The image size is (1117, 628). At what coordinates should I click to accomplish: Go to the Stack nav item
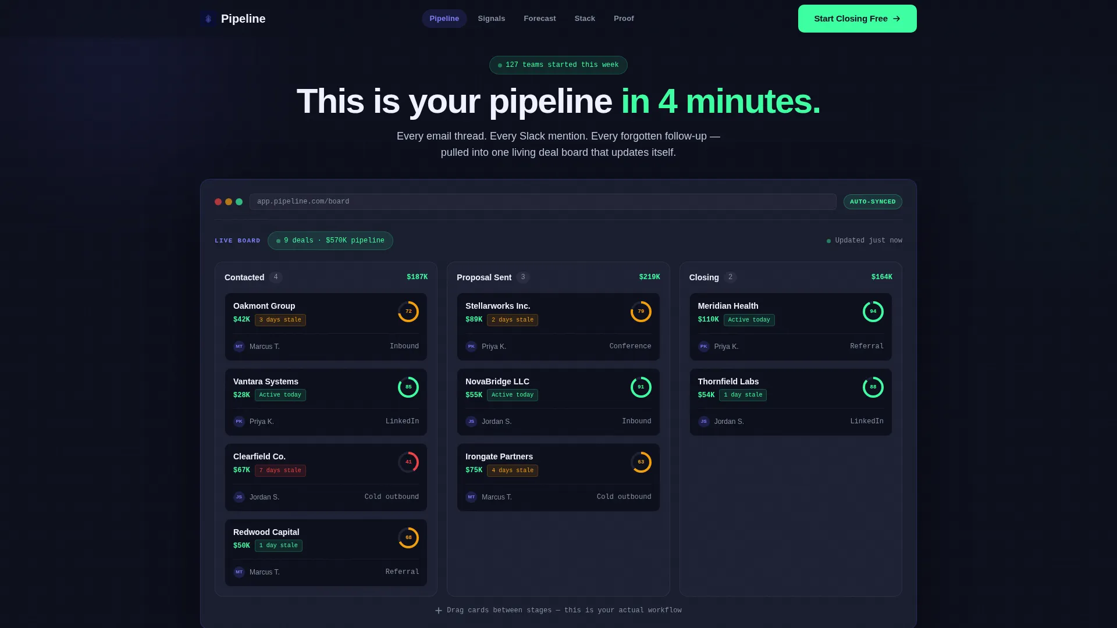[584, 19]
